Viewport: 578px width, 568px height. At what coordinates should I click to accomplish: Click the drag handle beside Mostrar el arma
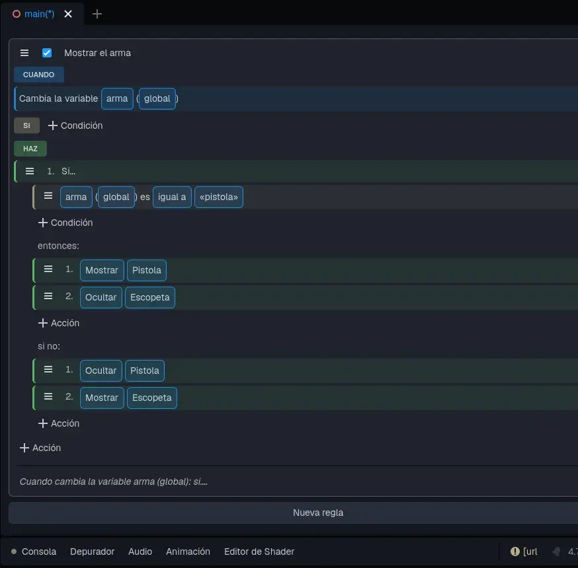pyautogui.click(x=24, y=53)
